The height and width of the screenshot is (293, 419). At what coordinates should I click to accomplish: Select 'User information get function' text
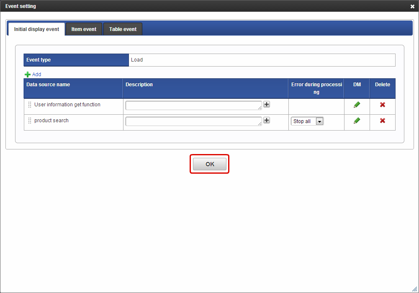click(x=67, y=105)
